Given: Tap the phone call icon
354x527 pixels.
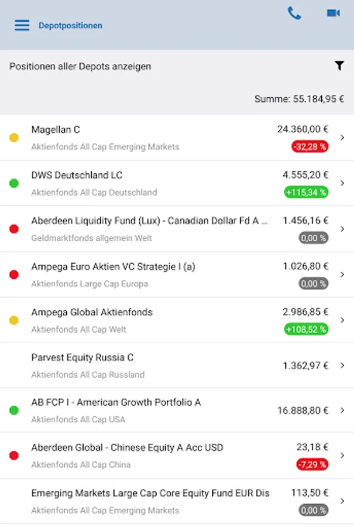Looking at the screenshot, I should (x=294, y=13).
